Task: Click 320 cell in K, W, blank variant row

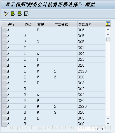Action: point(91,101)
